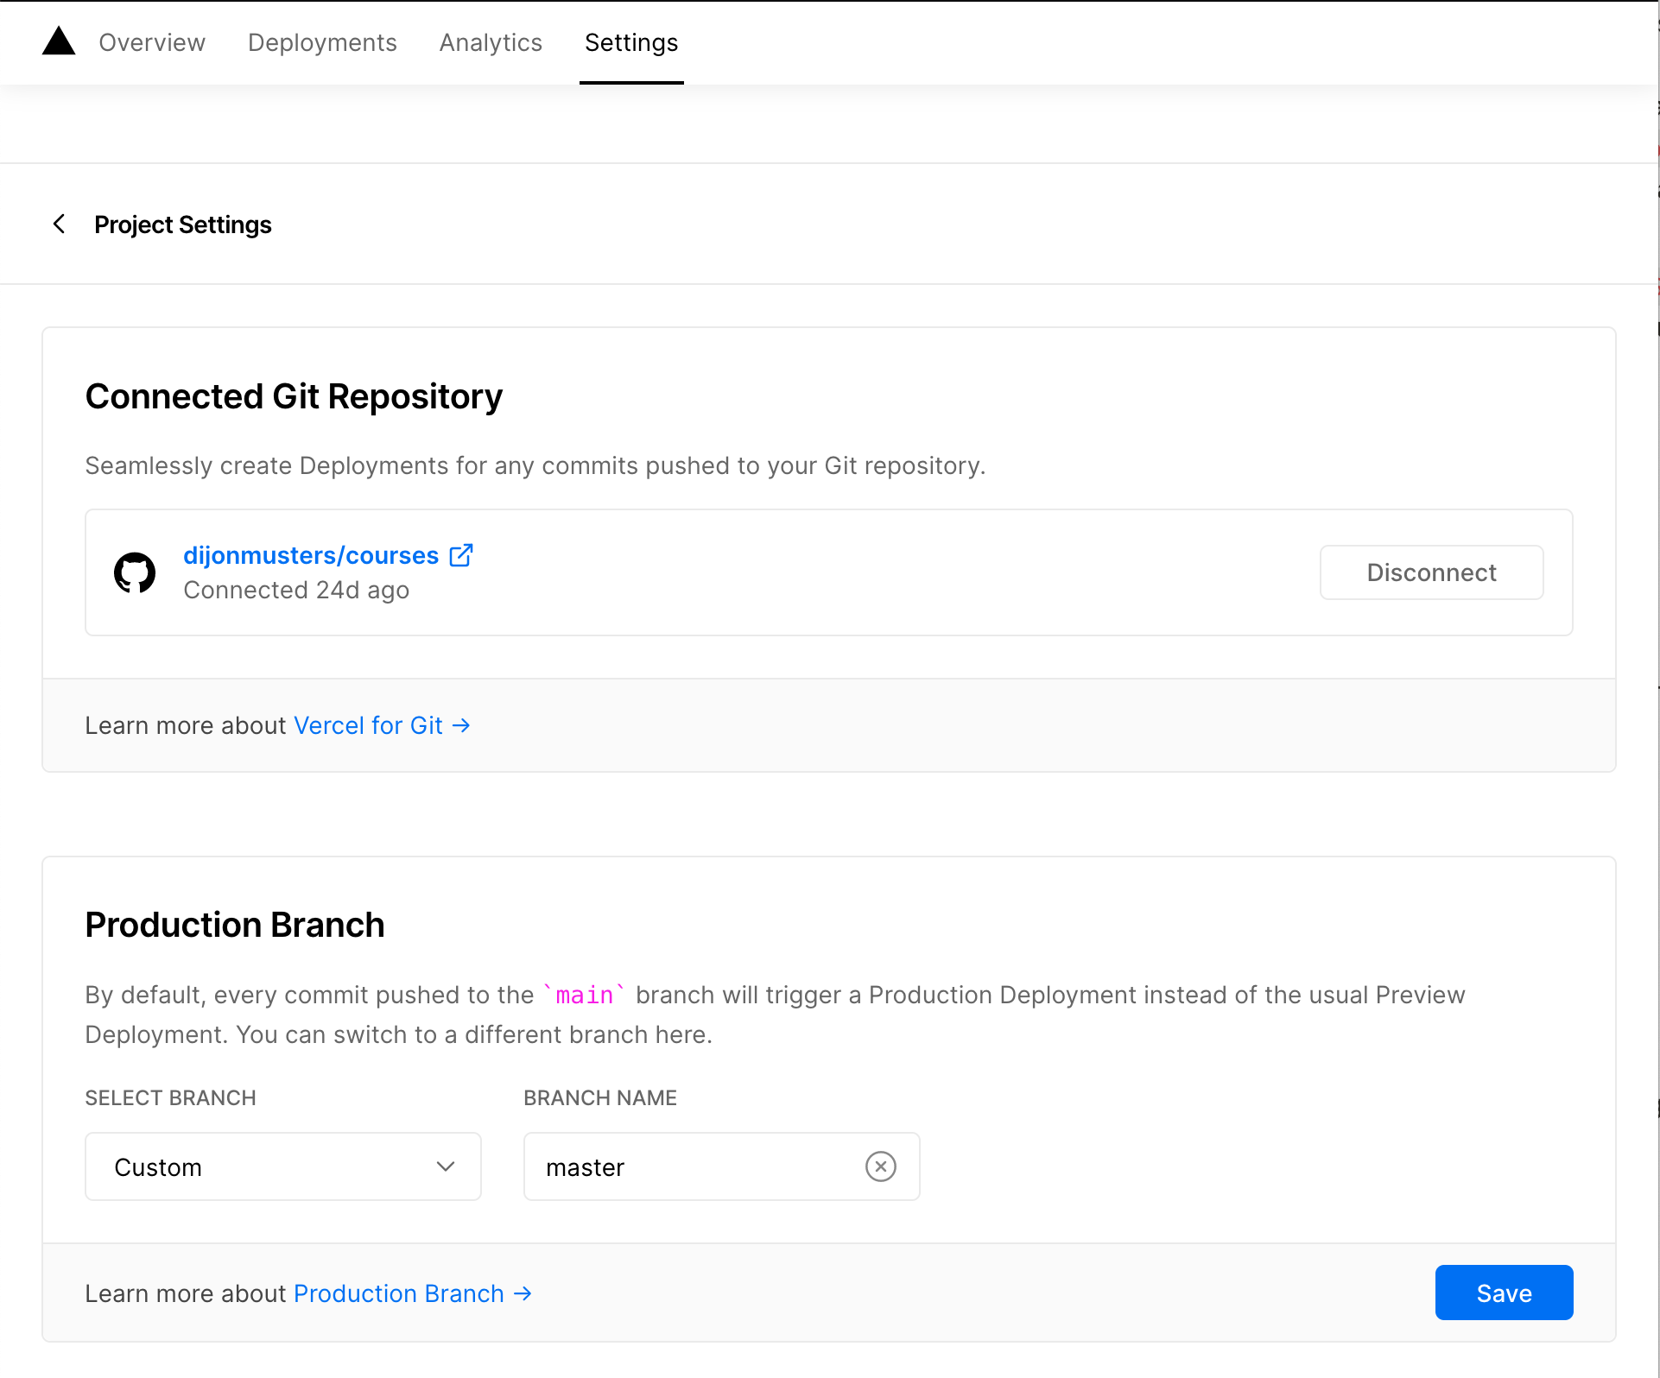Select the Settings tab
This screenshot has height=1378, width=1660.
(x=631, y=42)
